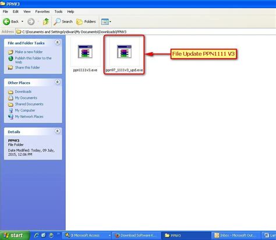
Task: Open Shared Documents in Other Places
Action: (29, 104)
